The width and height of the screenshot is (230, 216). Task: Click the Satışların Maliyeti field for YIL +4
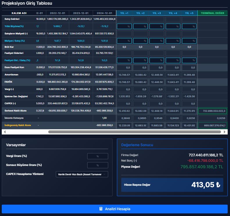[173, 33]
